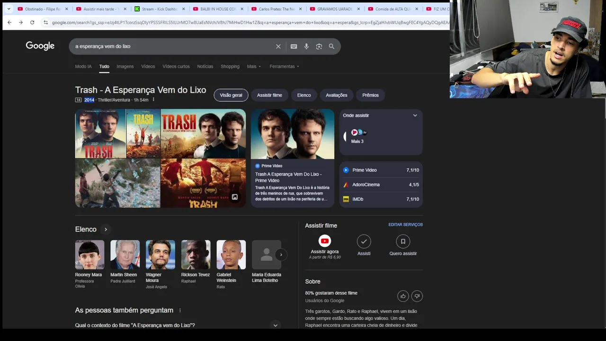Screen dimensions: 606x341
Task: Switch to the Comida de ALTA browser tab
Action: tap(393, 9)
